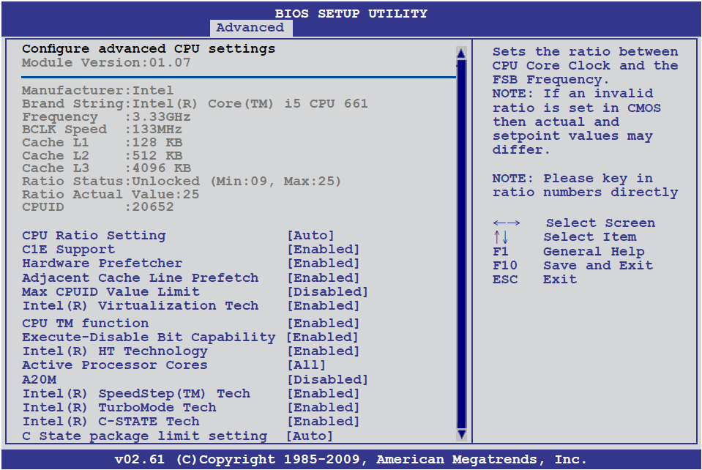Open C State package limit [Auto] value
The width and height of the screenshot is (702, 470).
point(310,436)
